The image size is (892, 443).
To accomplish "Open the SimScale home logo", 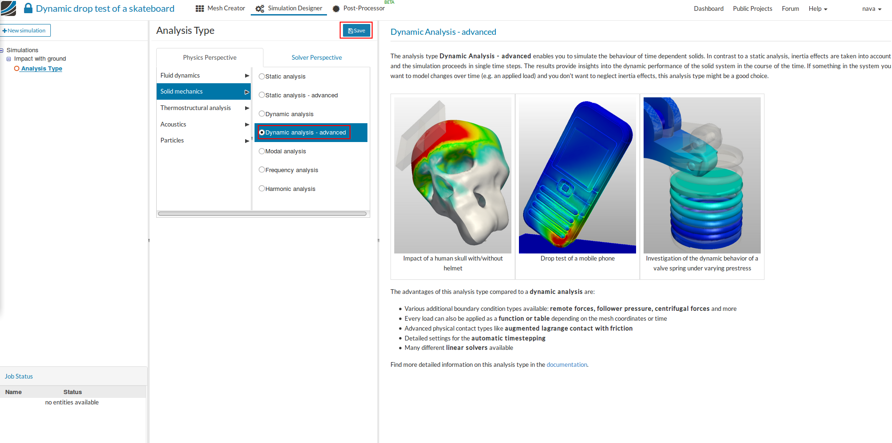I will coord(8,8).
